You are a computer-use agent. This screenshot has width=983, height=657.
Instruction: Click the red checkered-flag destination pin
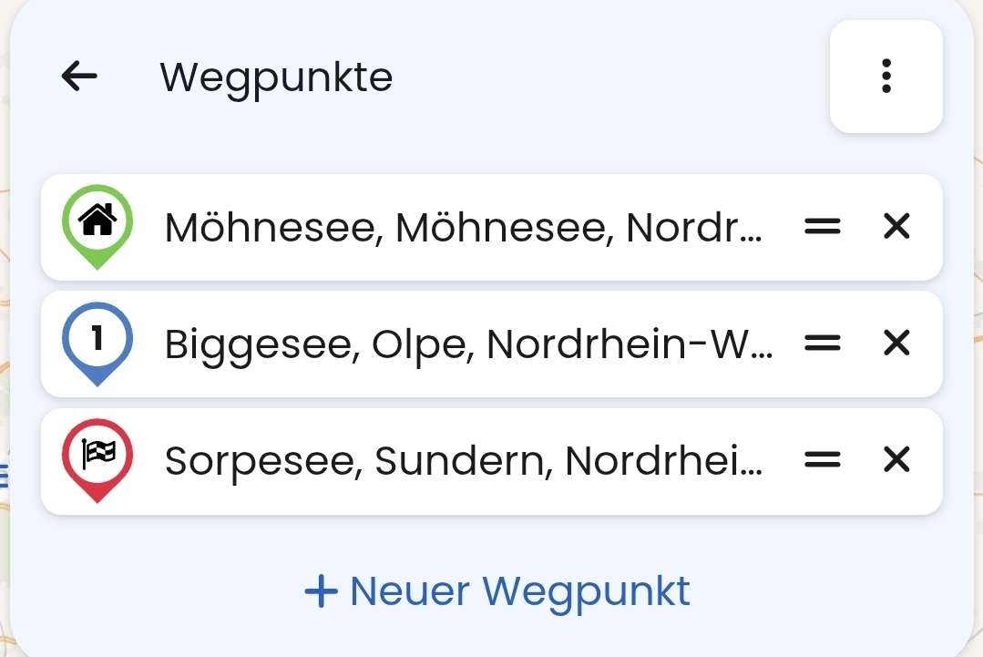(x=97, y=458)
